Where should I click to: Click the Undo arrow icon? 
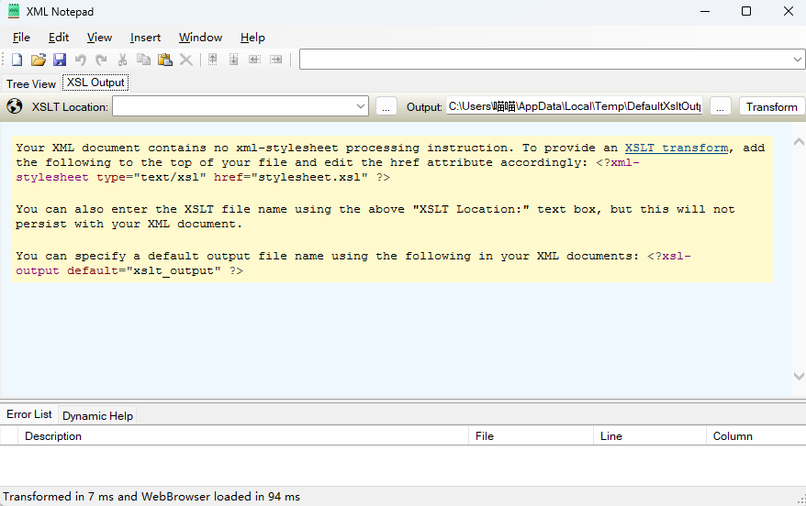tap(81, 60)
